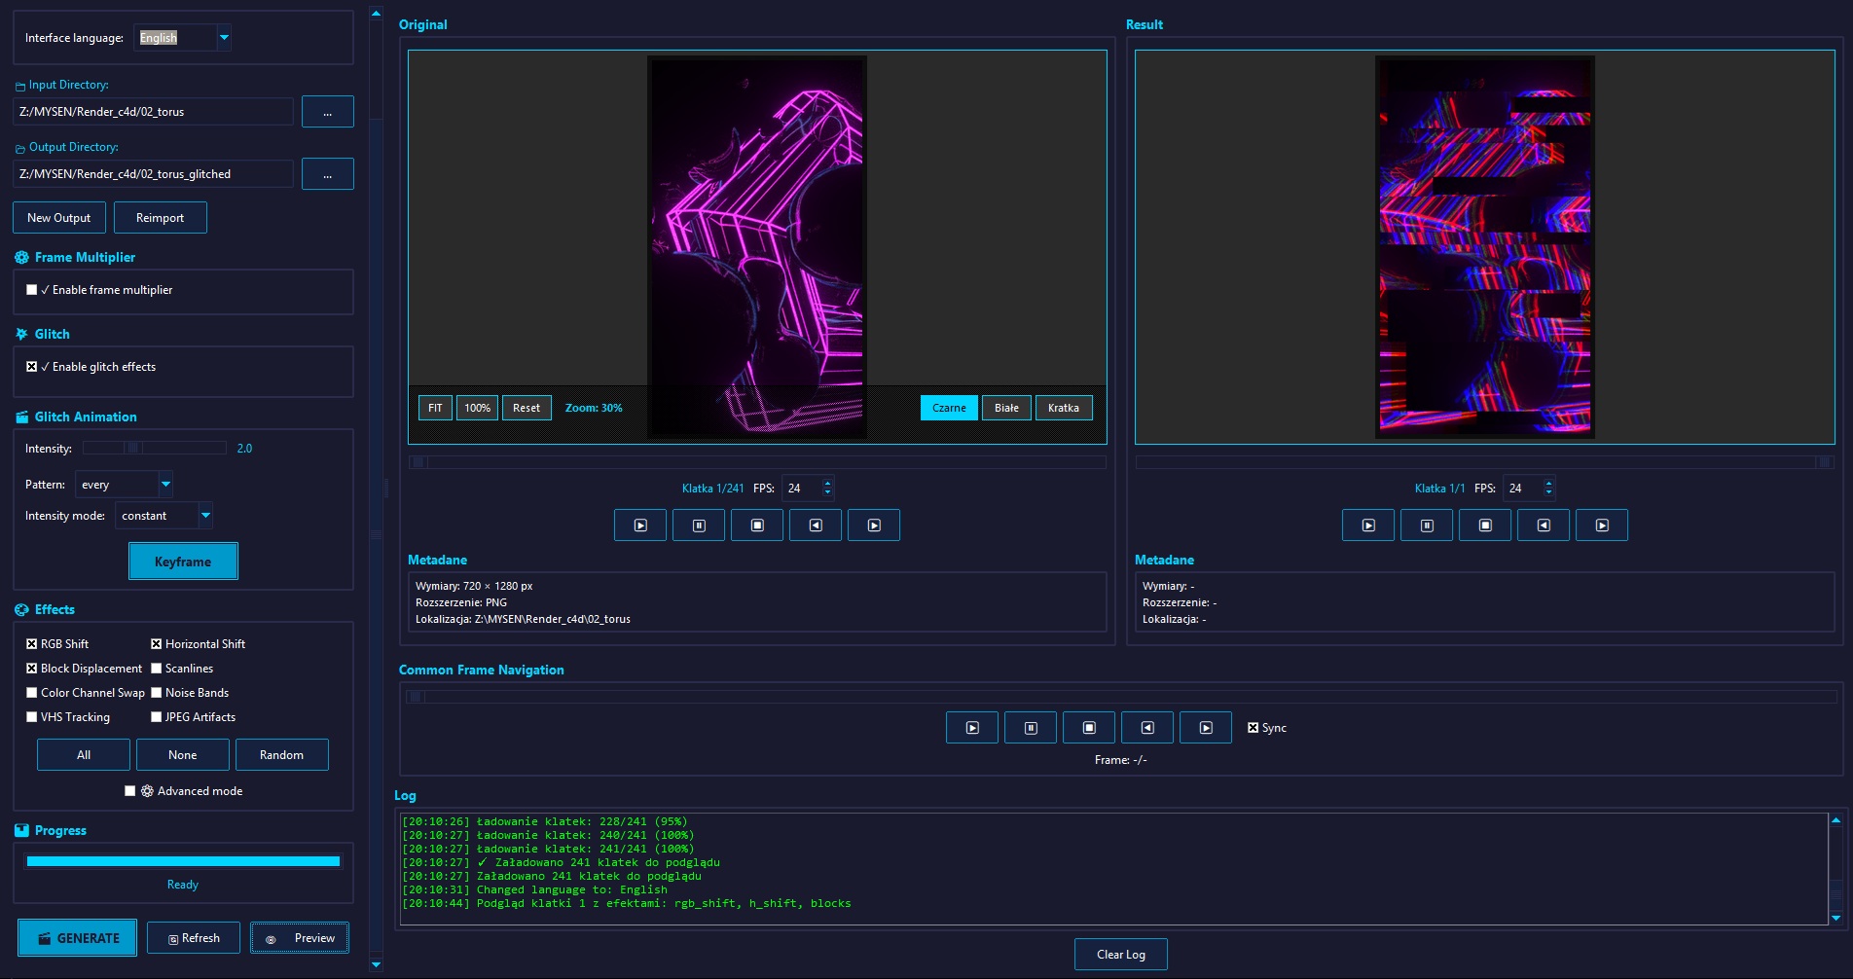Enable the VHS Tracking effect

pos(31,717)
